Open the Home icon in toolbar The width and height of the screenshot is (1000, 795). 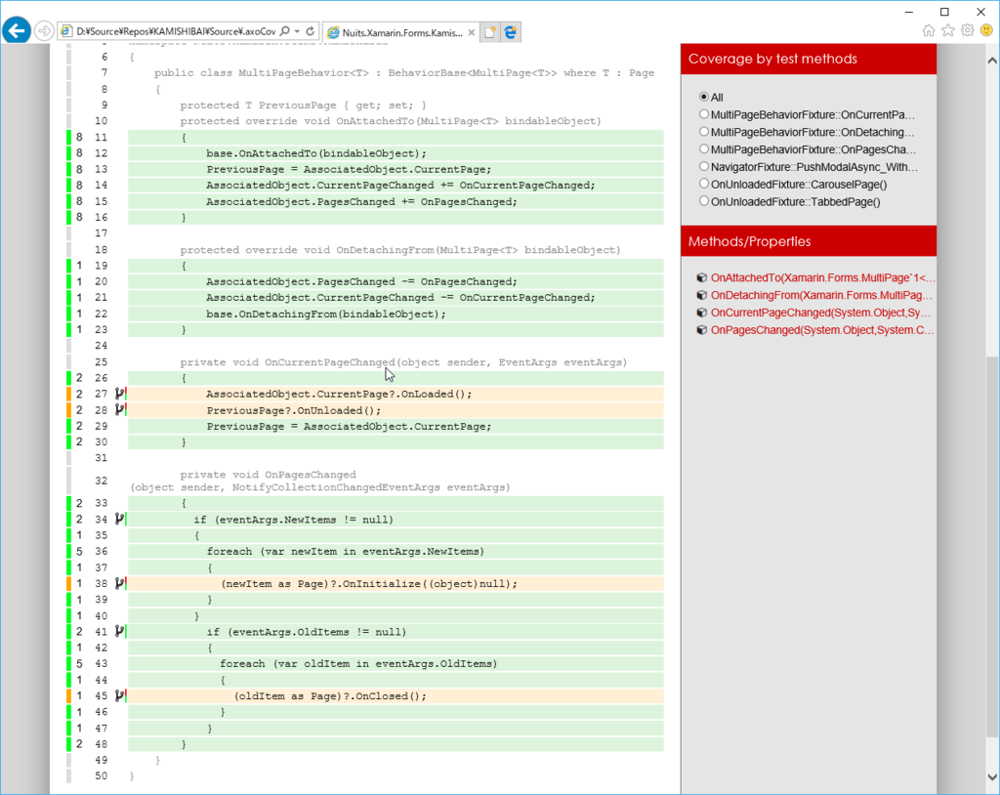coord(929,30)
